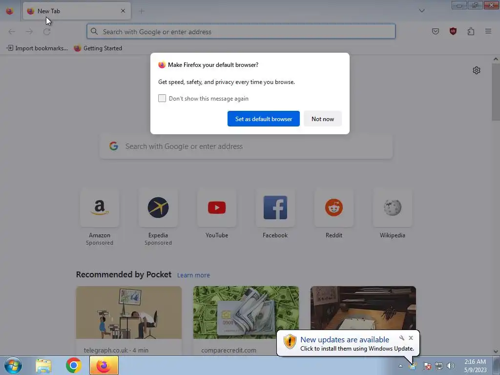This screenshot has height=375, width=500.
Task: Open the volume speaker icon
Action: (451, 366)
